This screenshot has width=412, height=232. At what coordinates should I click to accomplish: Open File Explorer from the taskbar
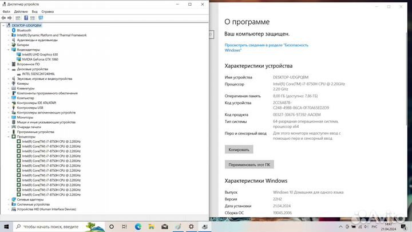pyautogui.click(x=151, y=226)
